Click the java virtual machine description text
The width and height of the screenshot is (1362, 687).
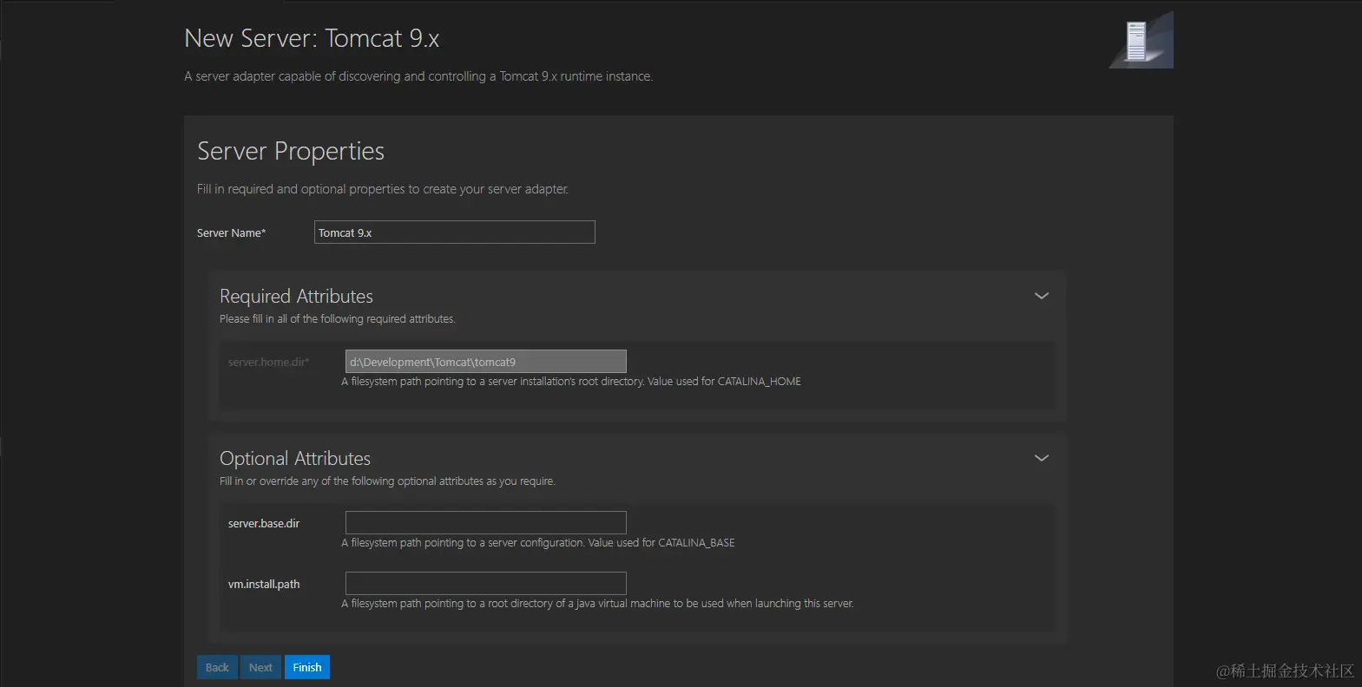point(597,604)
